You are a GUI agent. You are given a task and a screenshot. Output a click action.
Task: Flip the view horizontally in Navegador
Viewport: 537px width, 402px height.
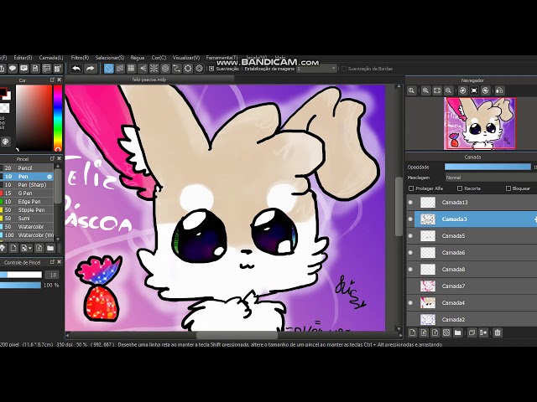(x=499, y=90)
